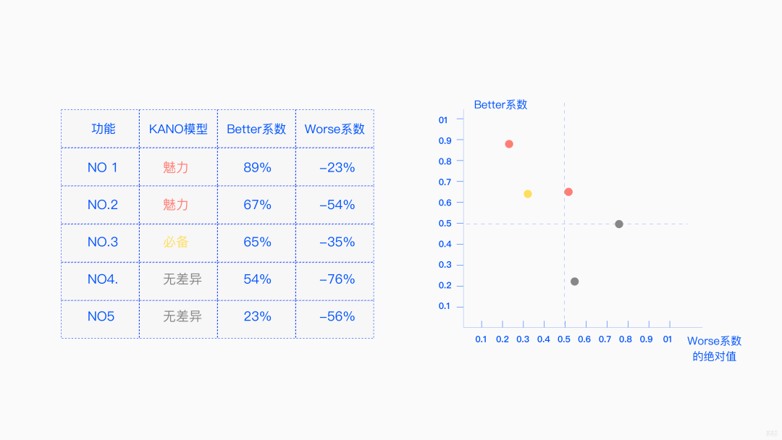The height and width of the screenshot is (440, 782).
Task: Select the –23% Worse cell
Action: tap(337, 167)
